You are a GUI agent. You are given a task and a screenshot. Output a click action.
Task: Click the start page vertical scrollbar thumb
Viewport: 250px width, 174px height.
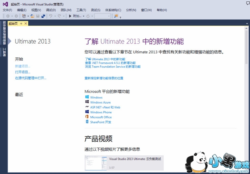[x=247, y=47]
